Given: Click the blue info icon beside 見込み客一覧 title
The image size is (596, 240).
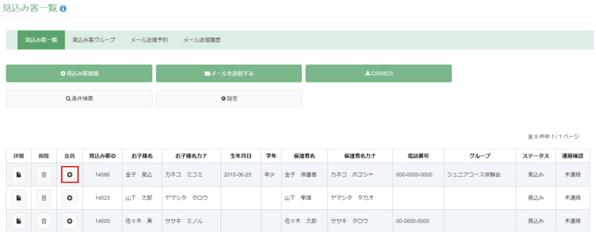Looking at the screenshot, I should click(x=63, y=8).
